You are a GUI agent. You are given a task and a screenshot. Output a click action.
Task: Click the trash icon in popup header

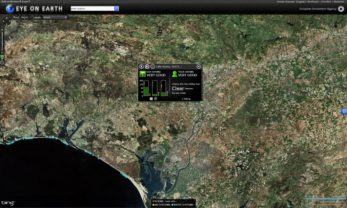click(x=152, y=67)
